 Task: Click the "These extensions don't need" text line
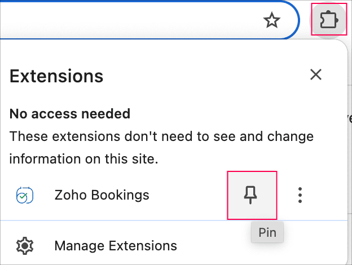click(161, 136)
